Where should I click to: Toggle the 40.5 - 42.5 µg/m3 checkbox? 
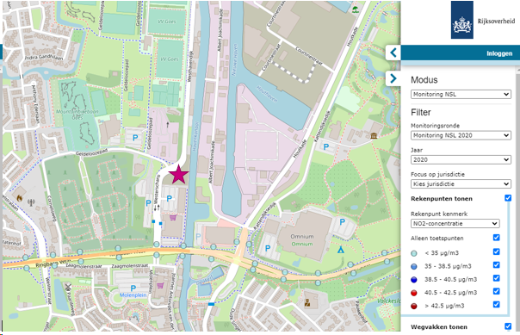496,291
